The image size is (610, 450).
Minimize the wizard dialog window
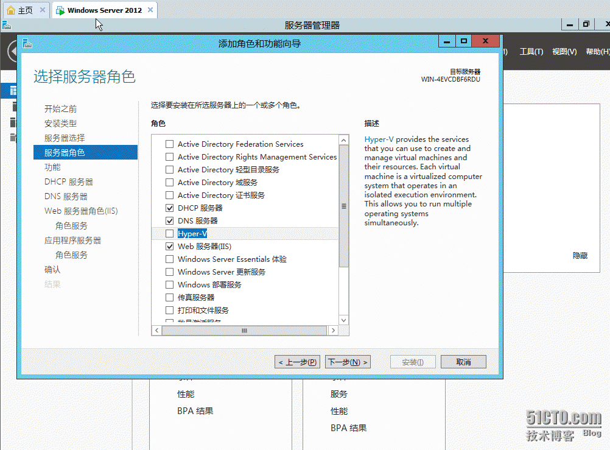(447, 41)
